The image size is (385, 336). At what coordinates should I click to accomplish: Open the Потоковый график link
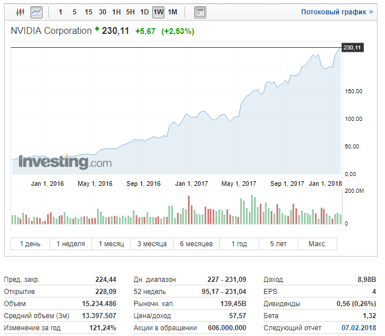[x=337, y=12]
